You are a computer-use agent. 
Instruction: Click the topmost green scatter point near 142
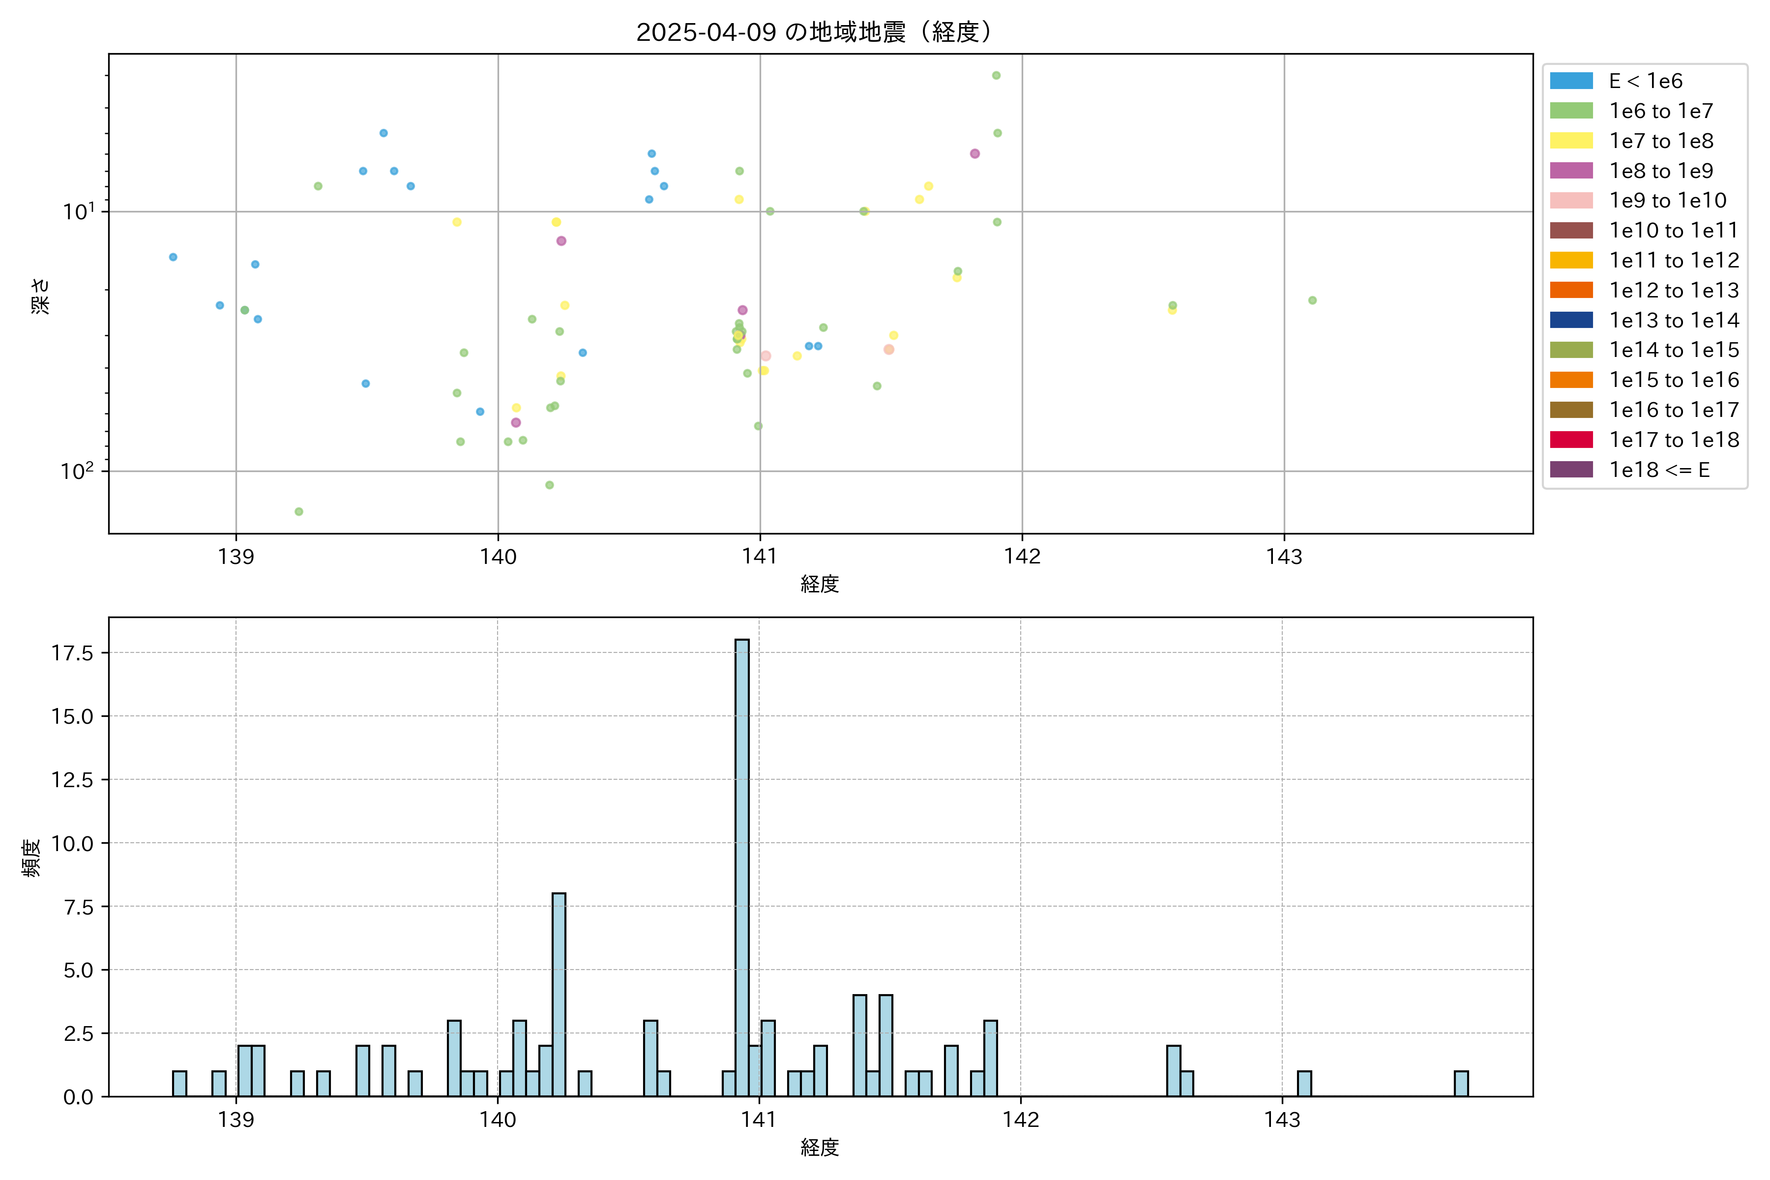996,75
